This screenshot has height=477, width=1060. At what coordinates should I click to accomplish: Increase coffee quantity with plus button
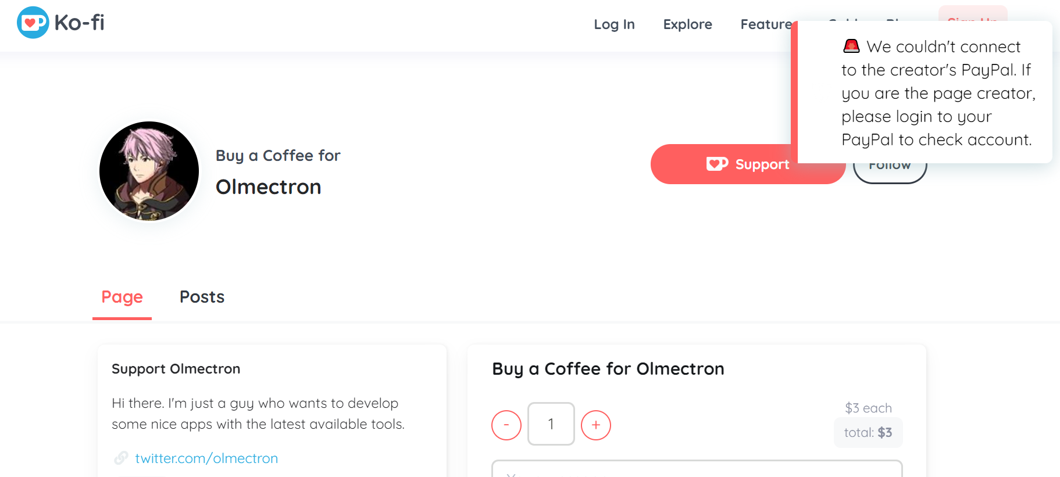(596, 425)
